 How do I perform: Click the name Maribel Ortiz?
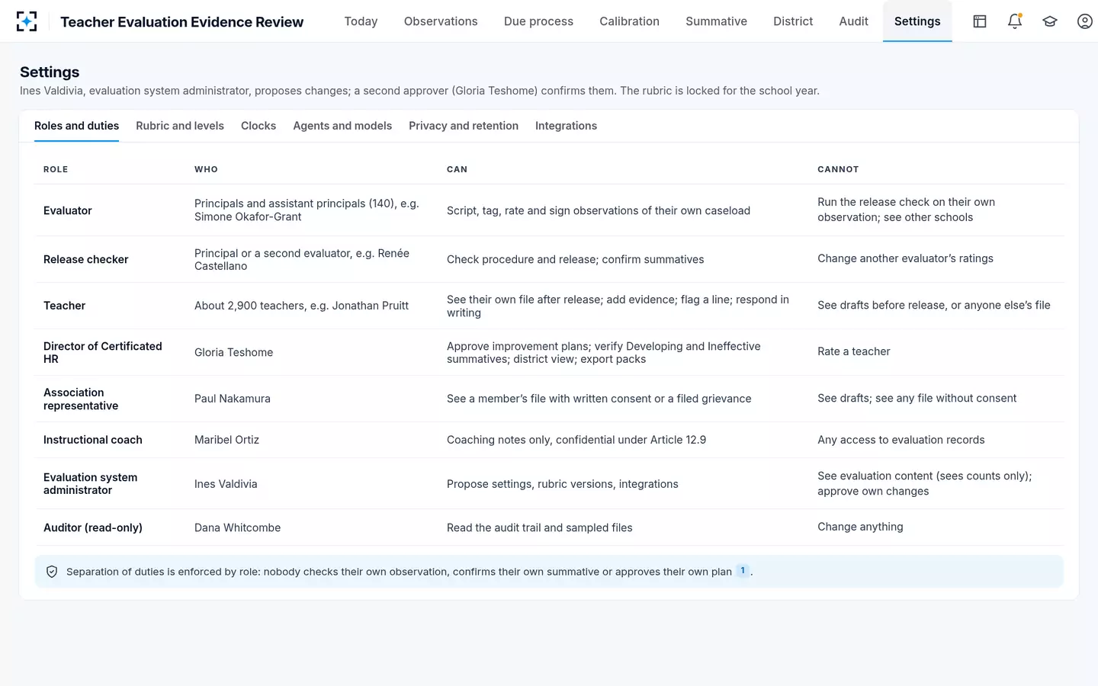[226, 440]
